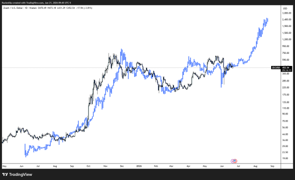Click the 3,000.00 price axis label
This screenshot has width=295, height=180.
287,13
